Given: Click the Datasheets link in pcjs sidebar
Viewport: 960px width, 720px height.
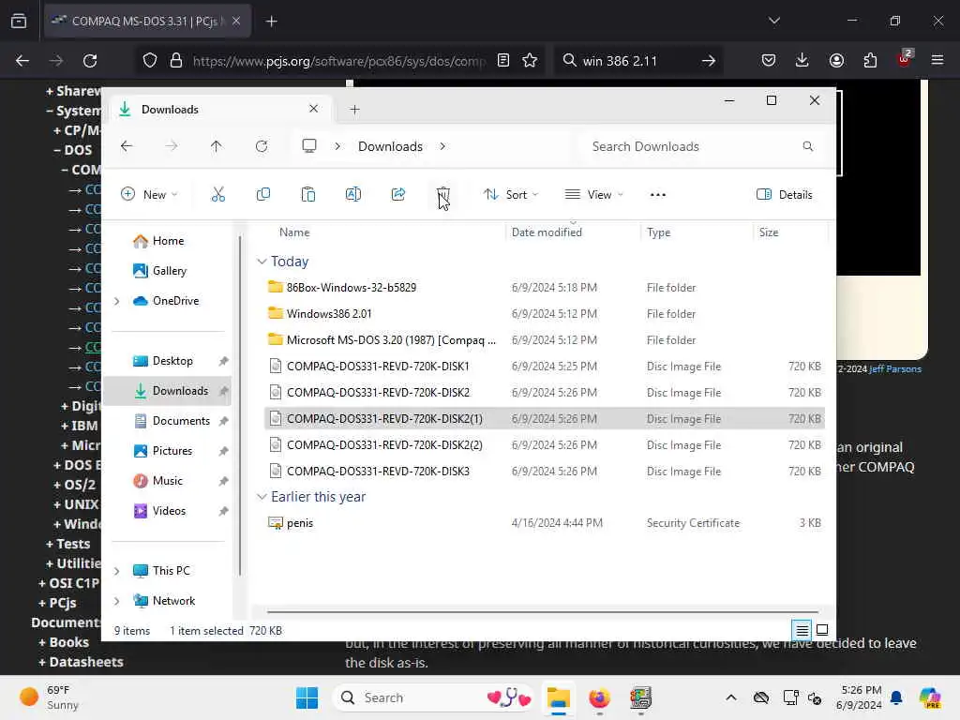Looking at the screenshot, I should tap(85, 662).
